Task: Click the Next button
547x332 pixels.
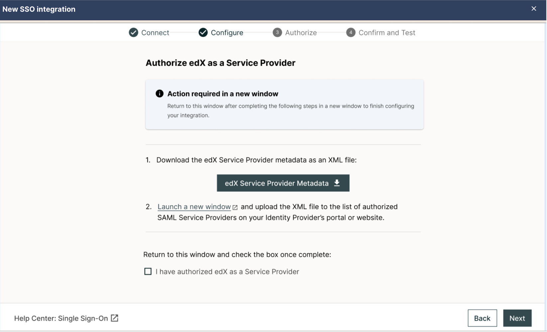Action: click(517, 318)
